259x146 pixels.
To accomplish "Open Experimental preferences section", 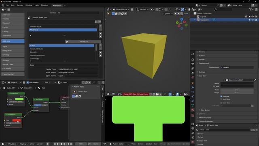I will click(13, 74).
